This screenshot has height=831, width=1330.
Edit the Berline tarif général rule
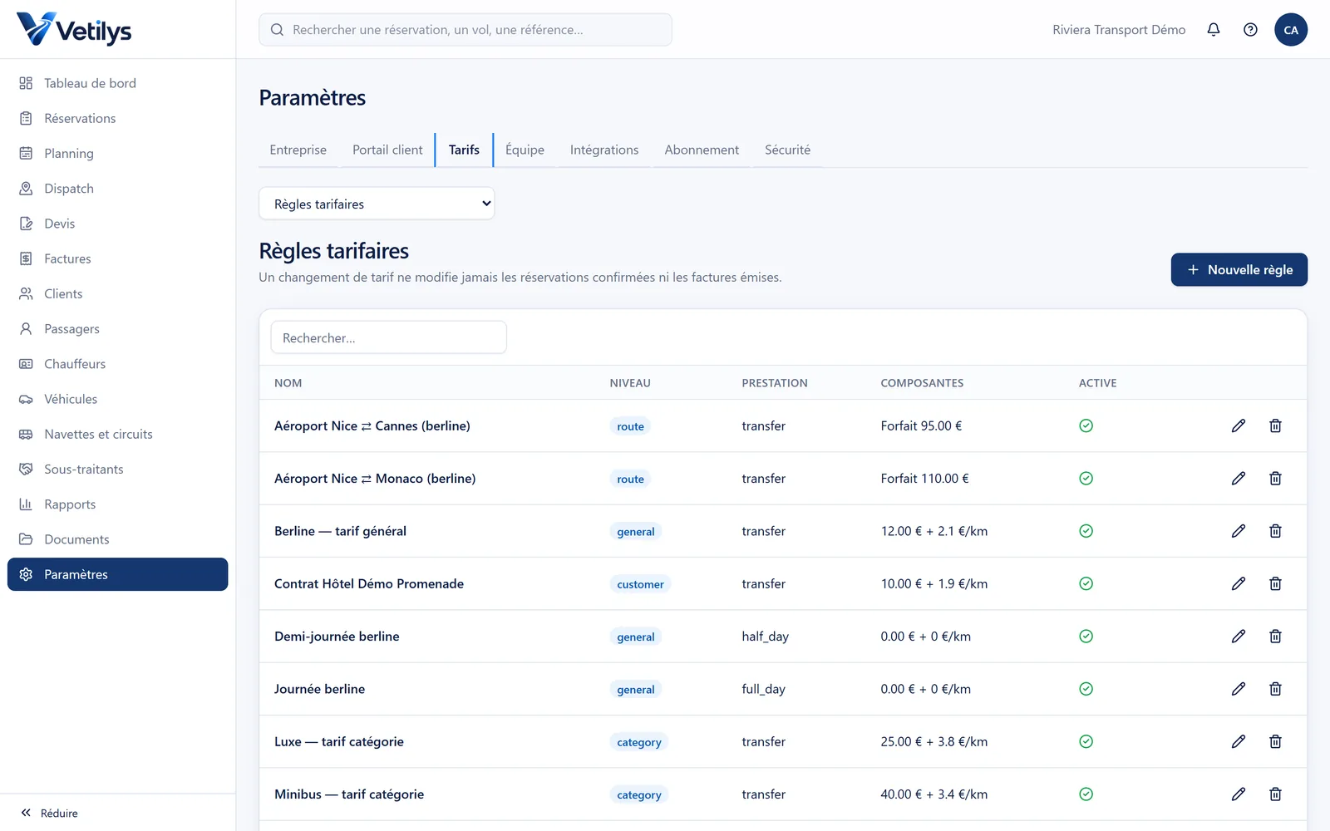pos(1239,531)
